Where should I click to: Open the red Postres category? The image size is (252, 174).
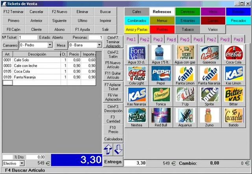pos(162,29)
